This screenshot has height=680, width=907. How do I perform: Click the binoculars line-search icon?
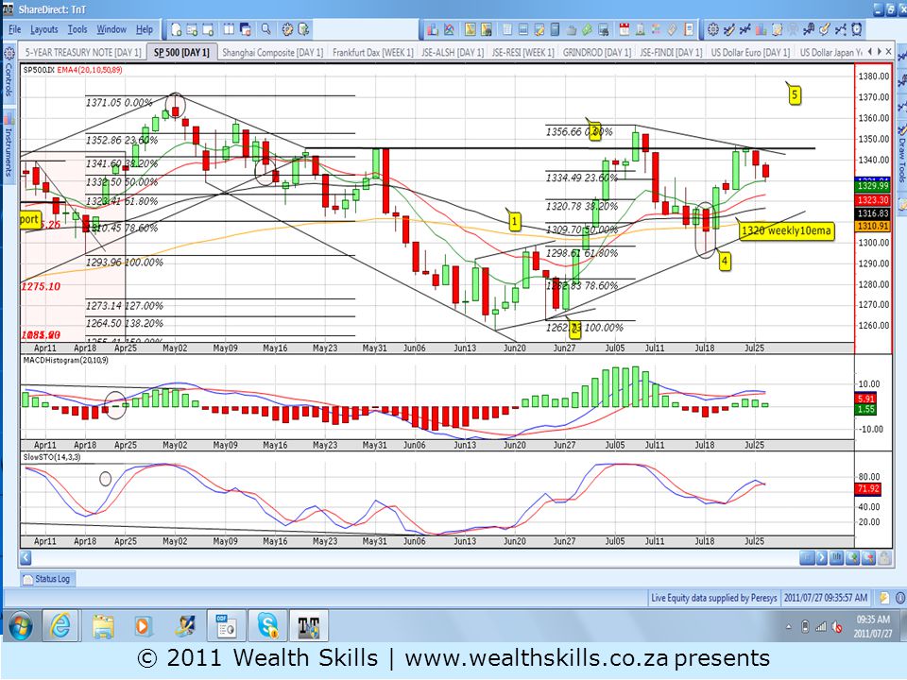click(809, 29)
